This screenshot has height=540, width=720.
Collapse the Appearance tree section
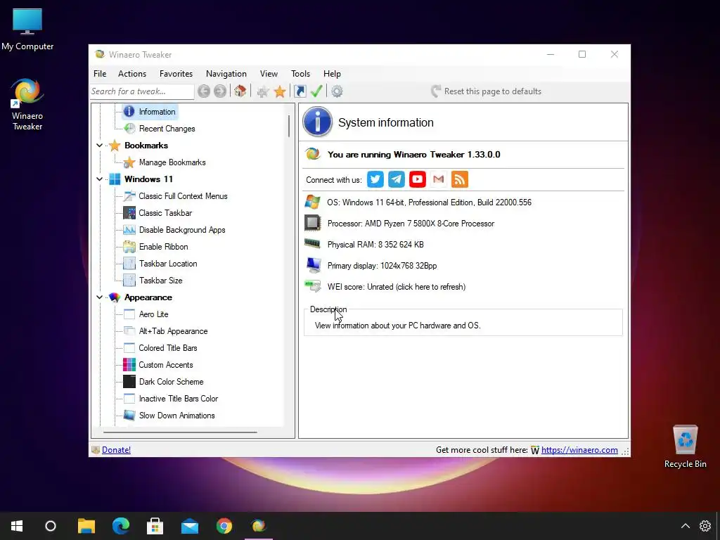99,297
